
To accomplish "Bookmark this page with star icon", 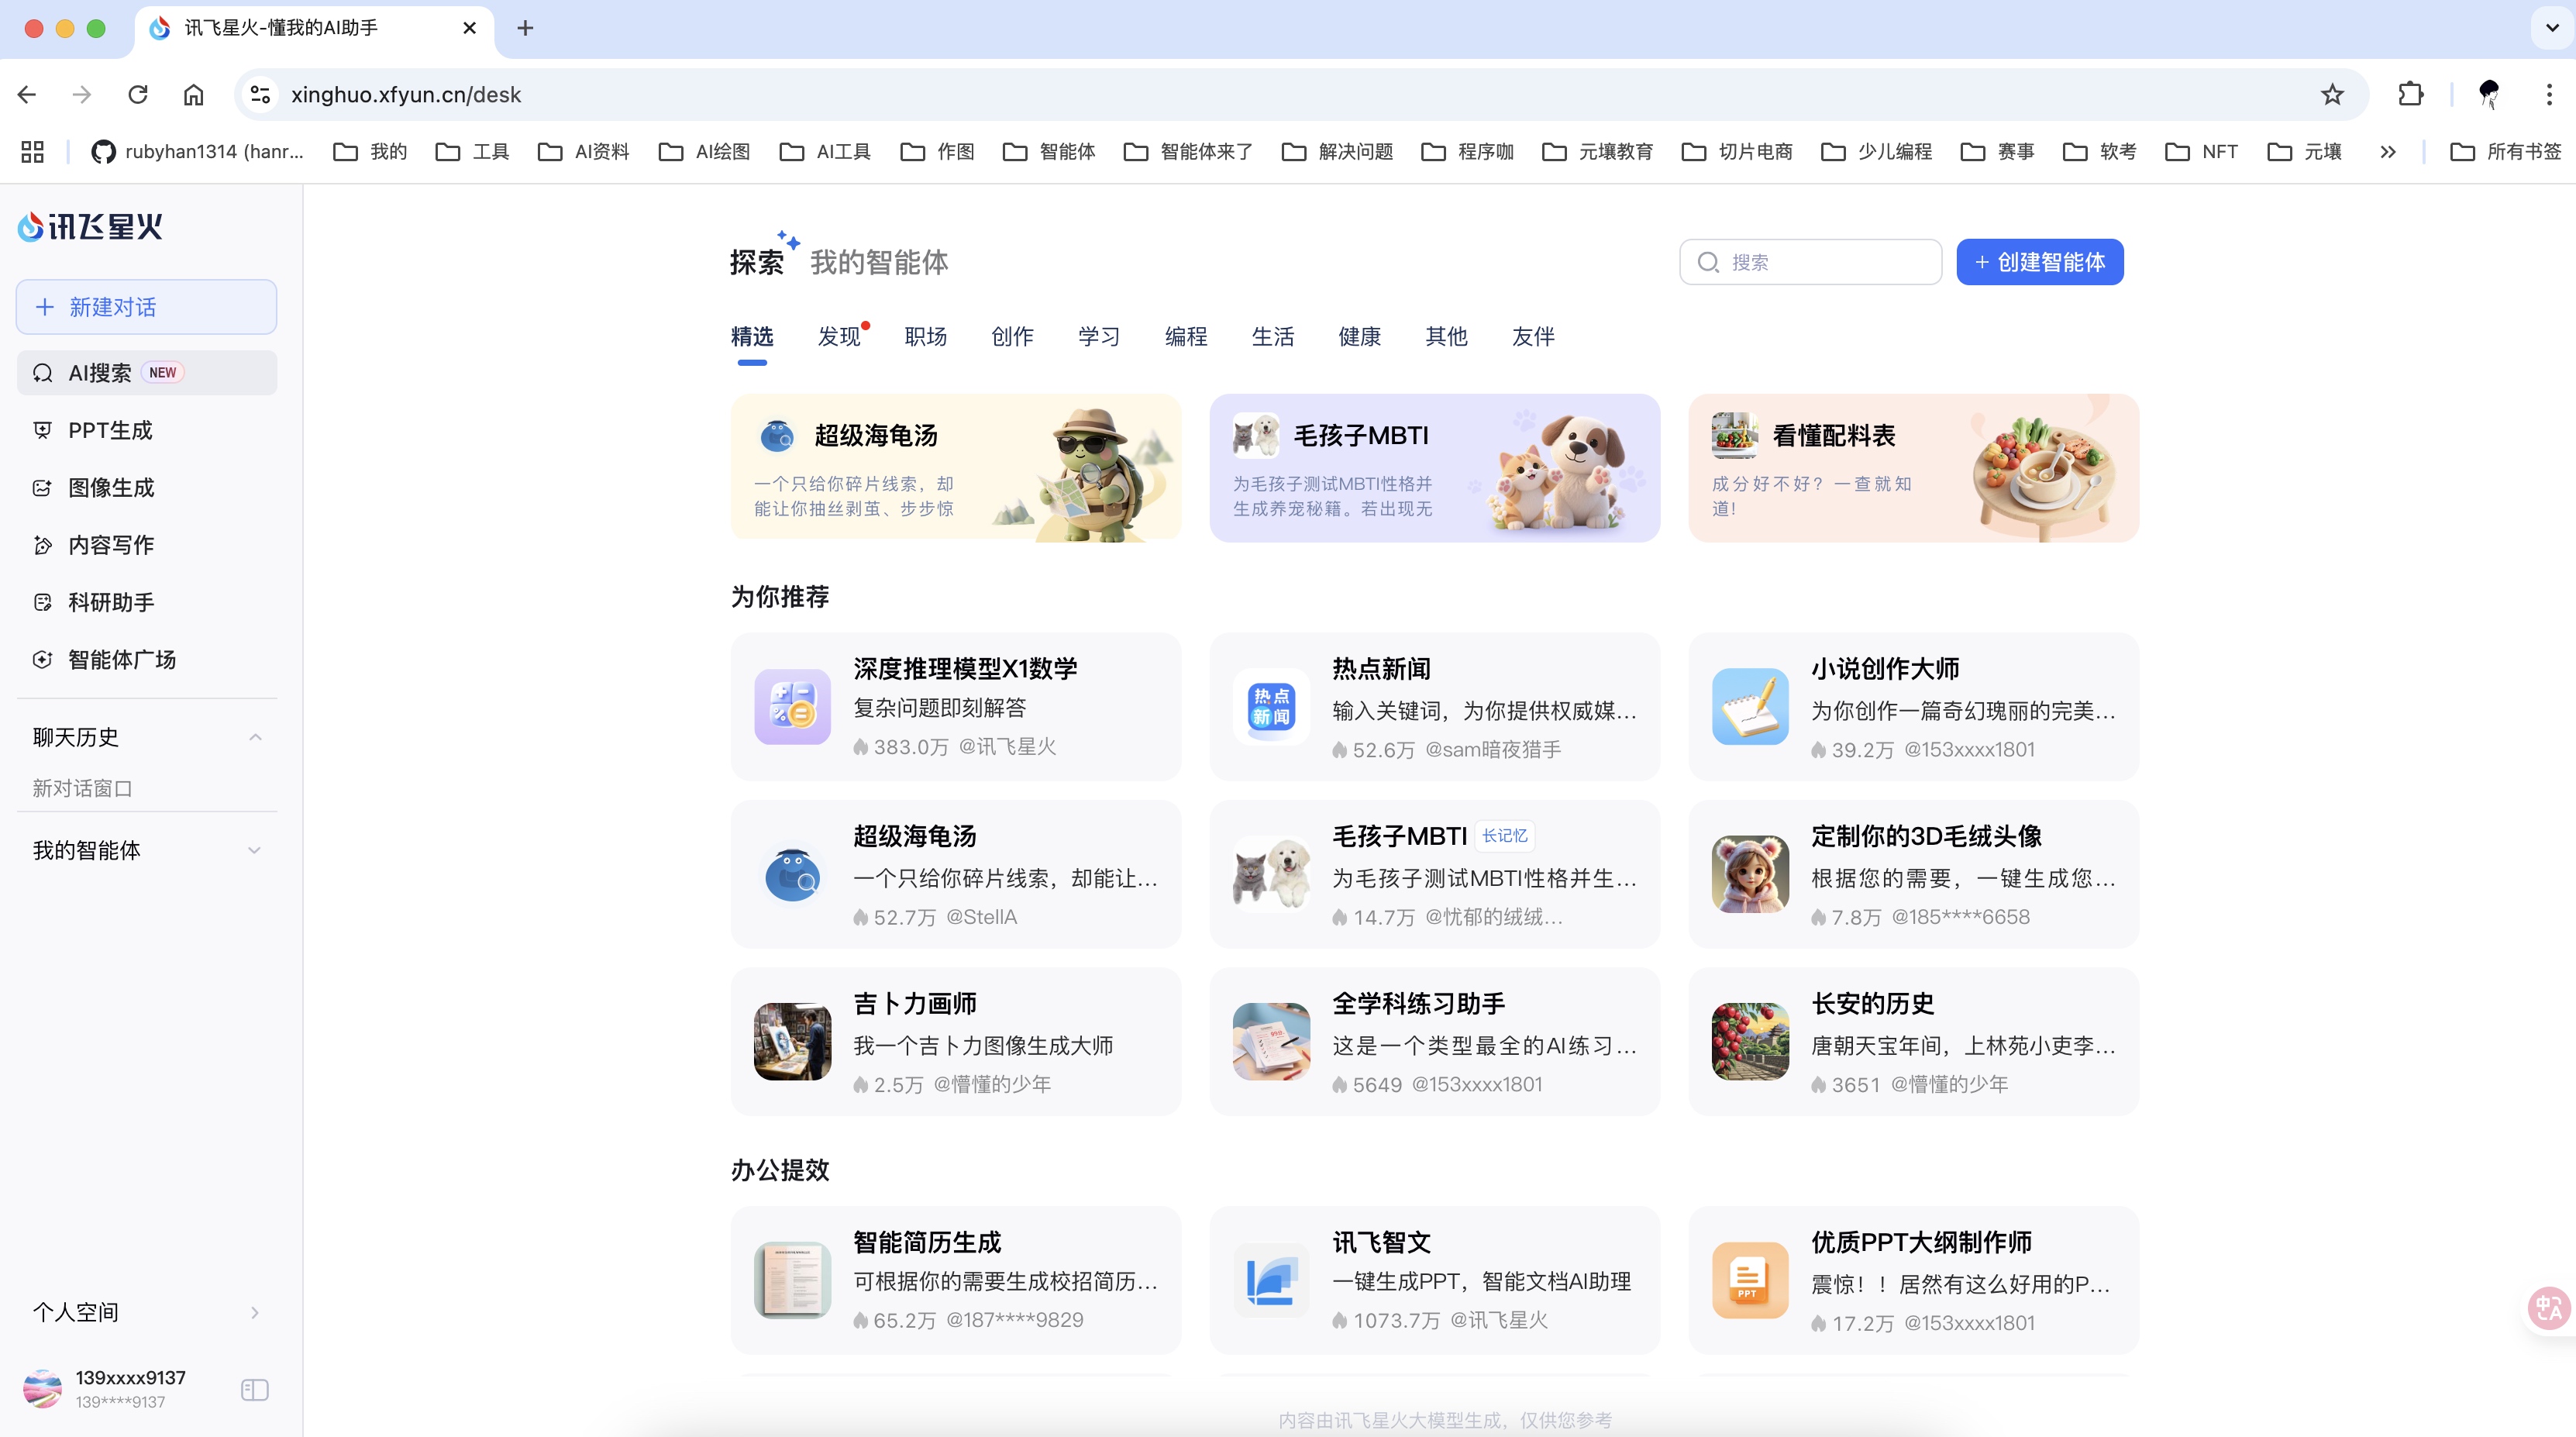I will coord(2332,94).
